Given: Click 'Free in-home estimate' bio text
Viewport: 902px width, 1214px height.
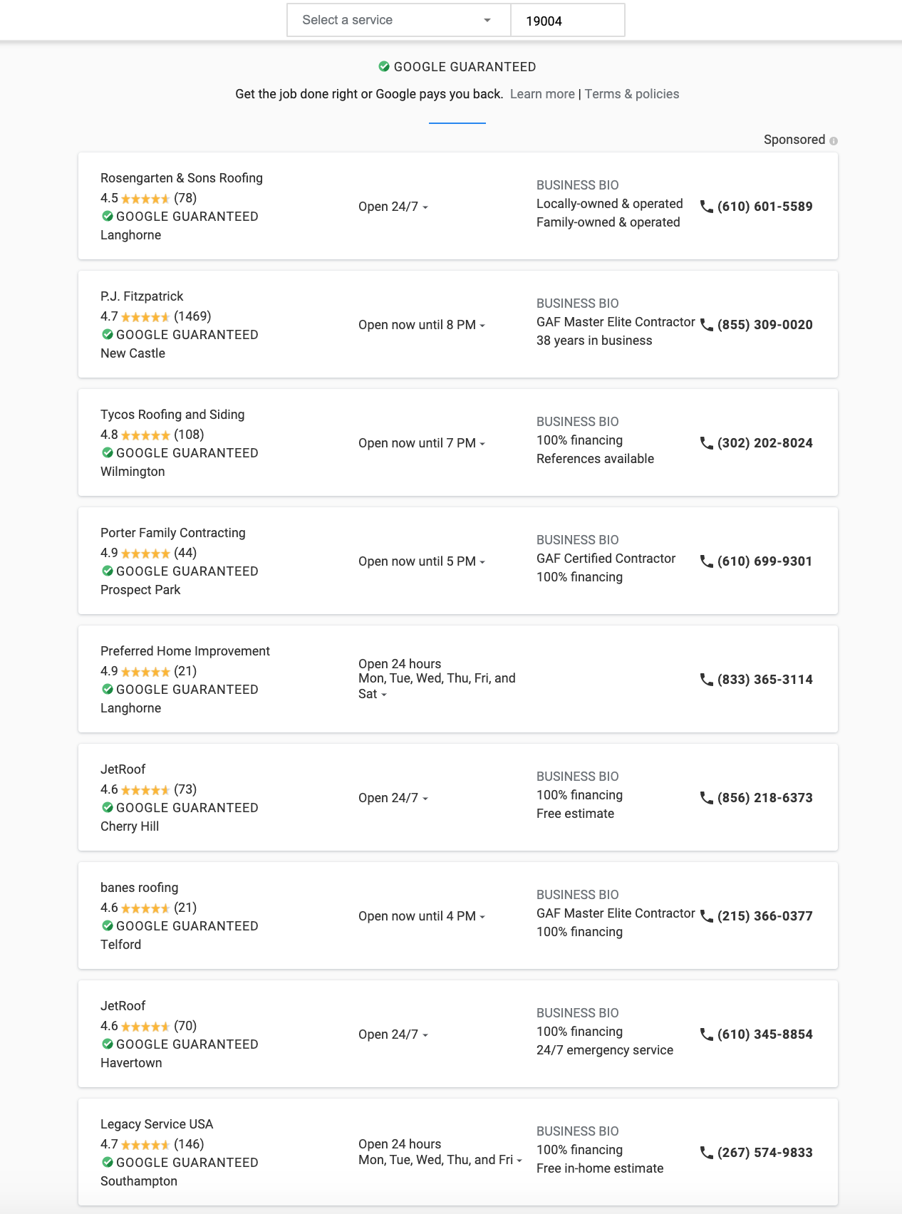Looking at the screenshot, I should [600, 1168].
